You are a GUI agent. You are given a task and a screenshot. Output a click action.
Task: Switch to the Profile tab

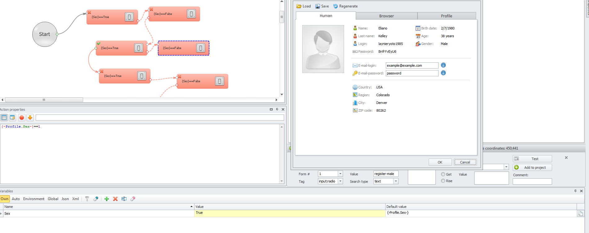tap(447, 16)
